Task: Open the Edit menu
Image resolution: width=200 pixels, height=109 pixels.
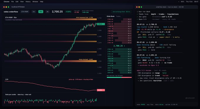Action: pos(17,2)
